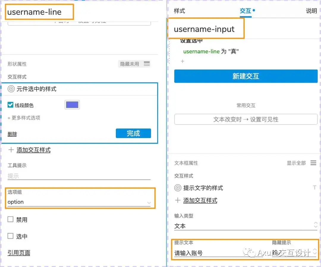Click the 线段颜色 color swatch
Viewport: 321px width, 267px height.
(72, 105)
